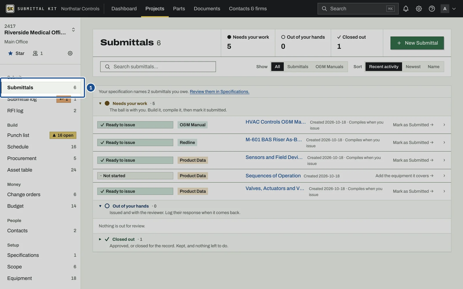Screen dimensions: 463x289
Task: Open project members icon
Action: point(38,53)
